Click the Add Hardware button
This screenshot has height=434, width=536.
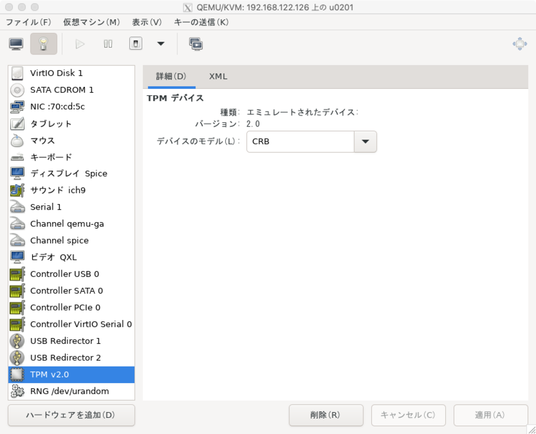tap(71, 415)
